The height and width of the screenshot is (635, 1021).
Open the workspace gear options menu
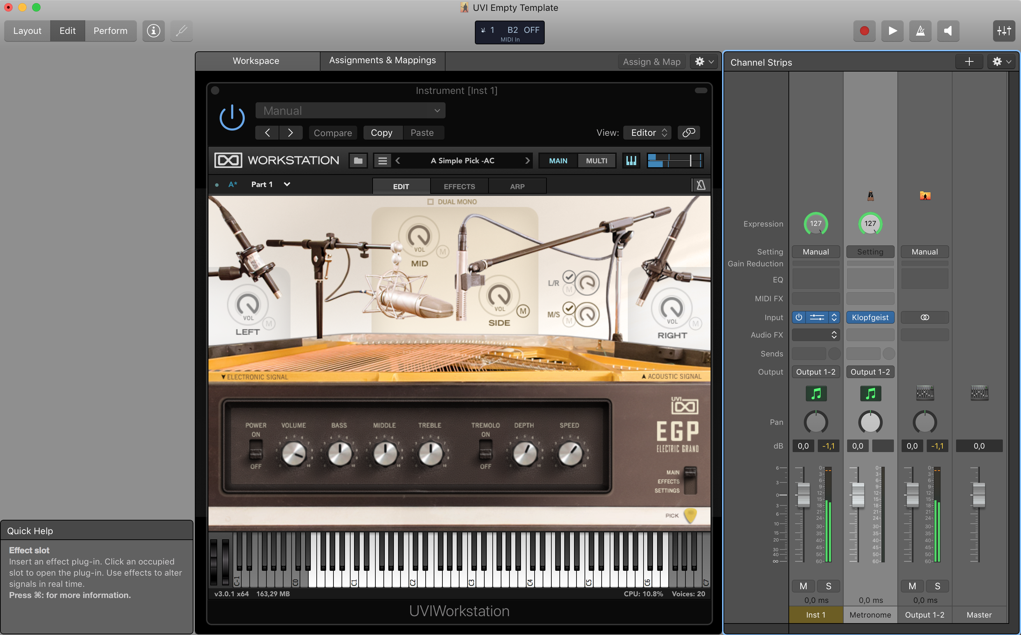pos(704,62)
